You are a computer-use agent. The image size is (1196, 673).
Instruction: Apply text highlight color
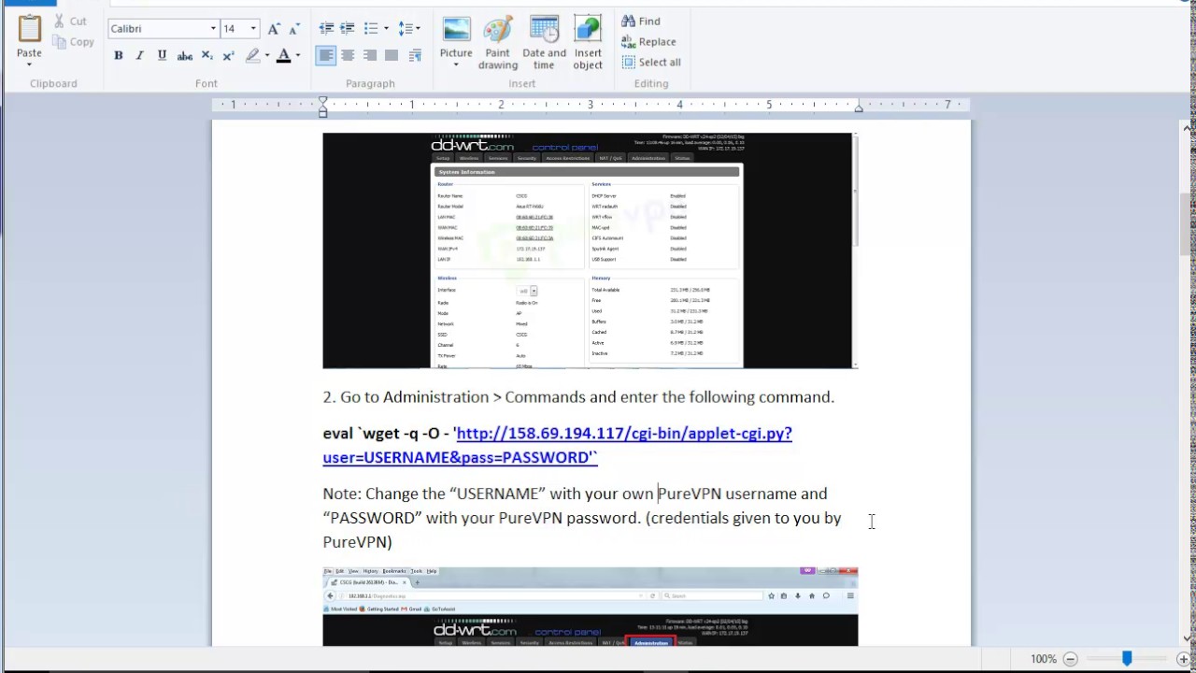(x=252, y=56)
